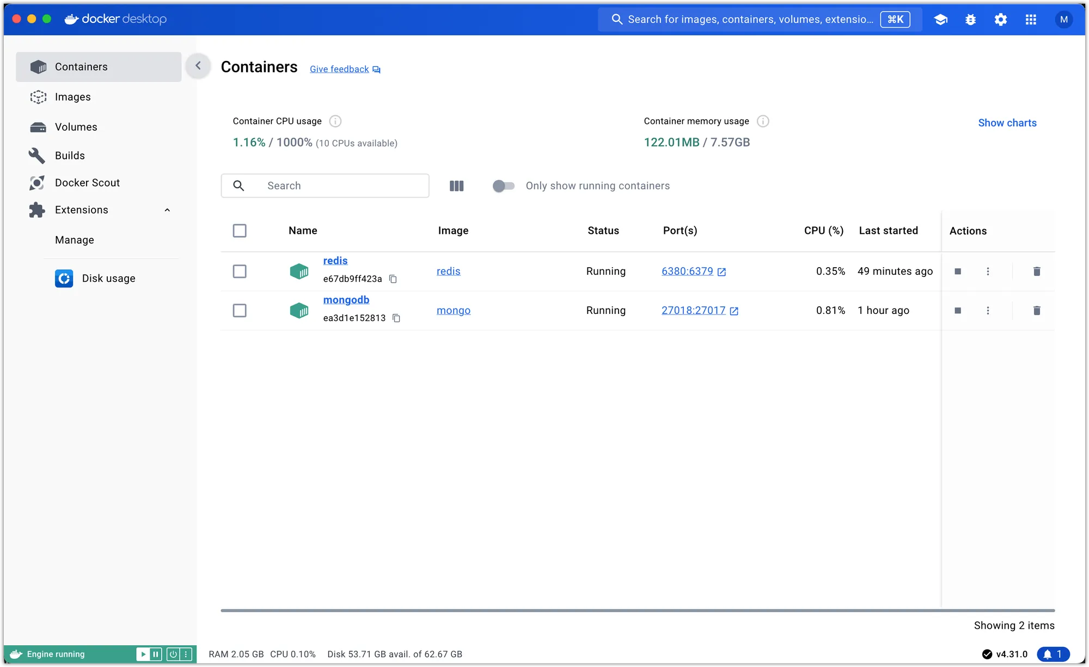Show CPU usage info icon
Screen dimensions: 1089x667
point(335,121)
